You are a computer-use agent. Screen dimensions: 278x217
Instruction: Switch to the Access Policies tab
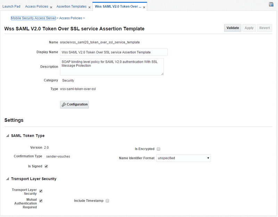[x=36, y=6]
